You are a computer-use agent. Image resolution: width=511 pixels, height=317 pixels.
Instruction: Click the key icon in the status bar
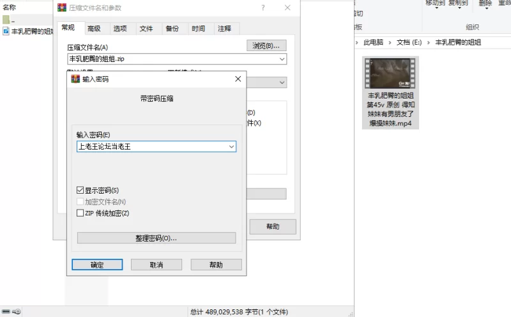click(x=17, y=312)
